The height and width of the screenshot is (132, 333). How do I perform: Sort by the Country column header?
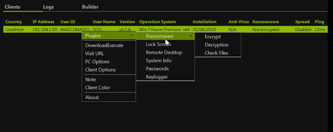click(14, 22)
